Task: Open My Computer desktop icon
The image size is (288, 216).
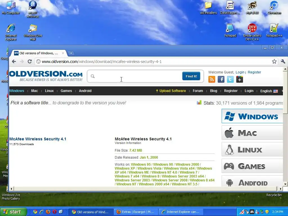Action: pos(11,8)
